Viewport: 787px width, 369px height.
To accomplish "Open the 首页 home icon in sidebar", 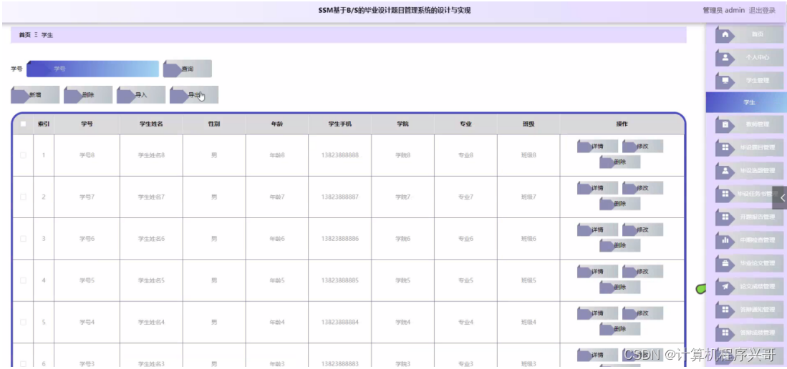I will click(725, 34).
